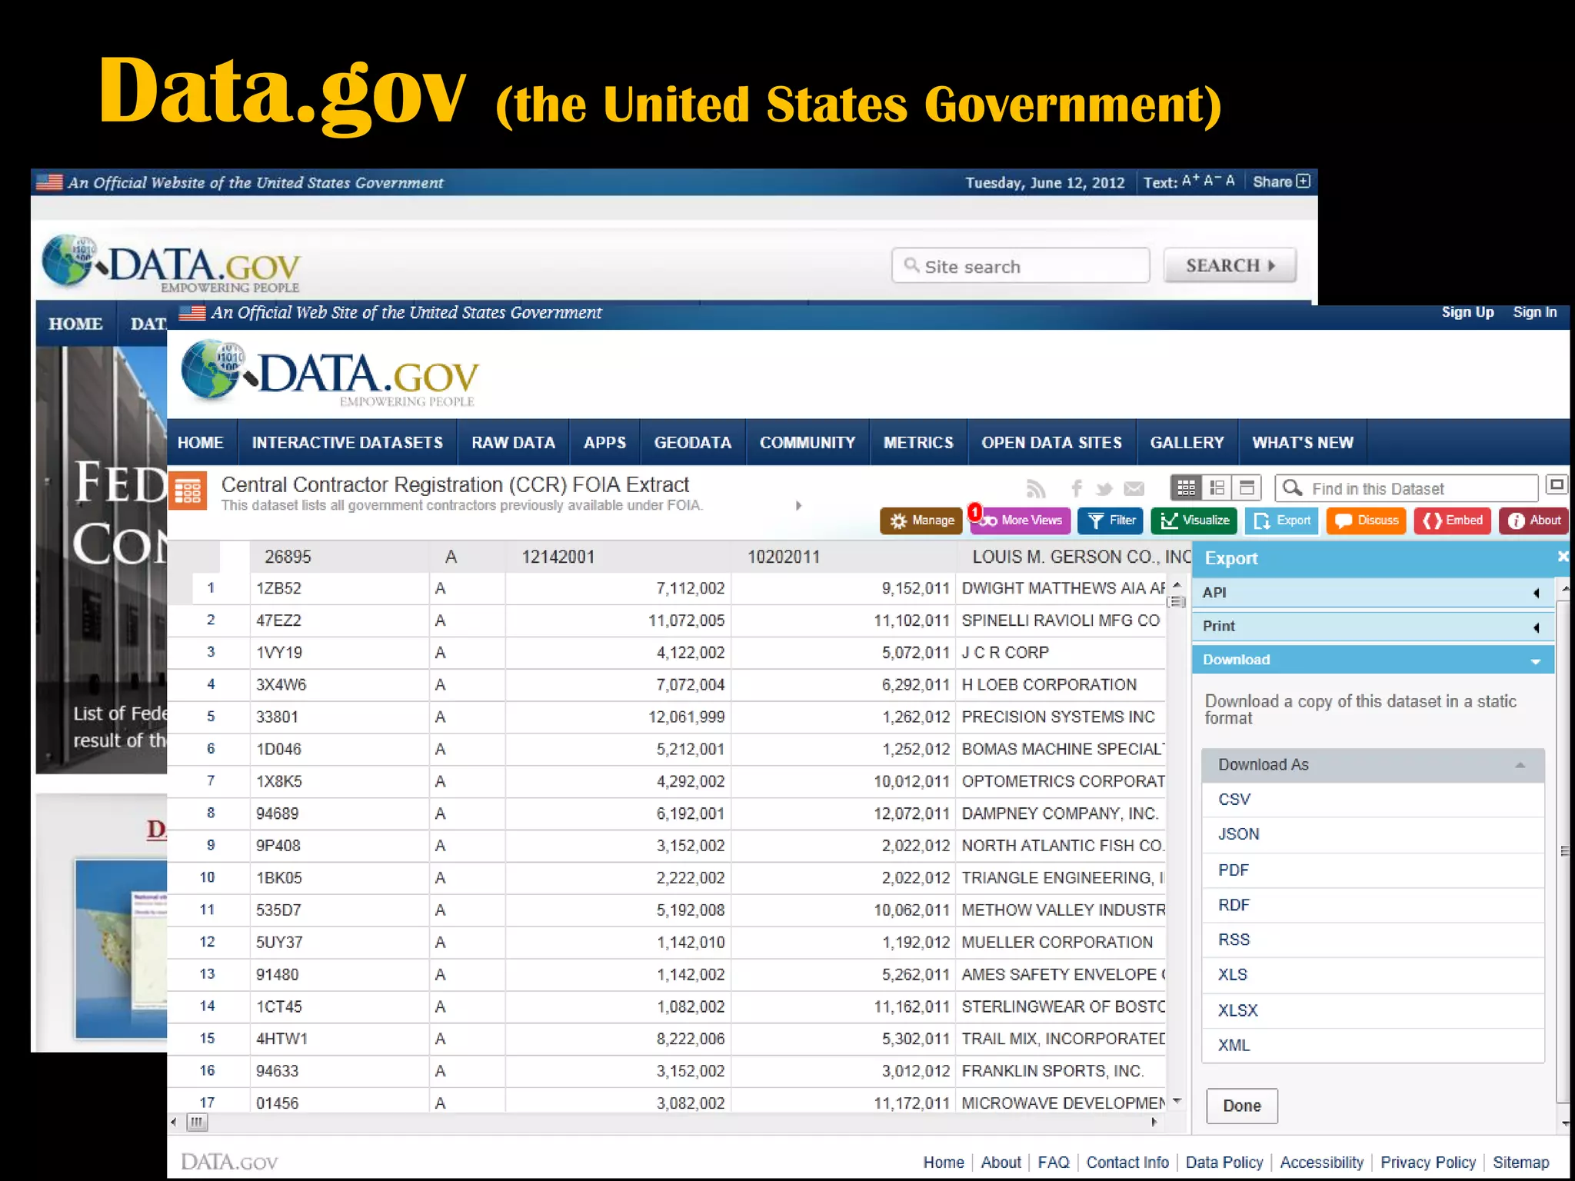The width and height of the screenshot is (1575, 1181).
Task: Open OPEN DATA SITES nav item
Action: point(1051,443)
